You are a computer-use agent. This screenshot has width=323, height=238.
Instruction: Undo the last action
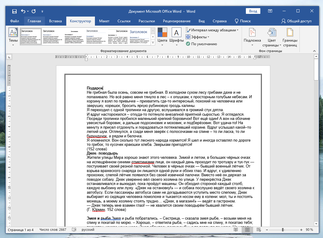coord(23,11)
